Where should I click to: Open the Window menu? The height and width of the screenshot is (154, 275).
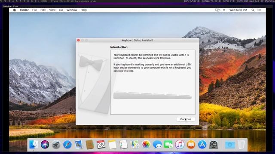coord(72,10)
